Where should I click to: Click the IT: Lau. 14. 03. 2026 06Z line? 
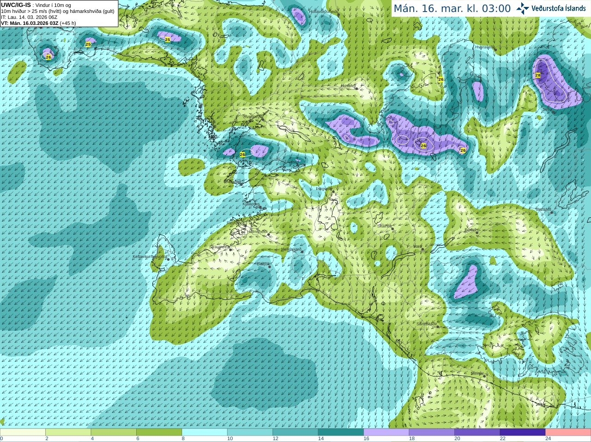(x=29, y=17)
